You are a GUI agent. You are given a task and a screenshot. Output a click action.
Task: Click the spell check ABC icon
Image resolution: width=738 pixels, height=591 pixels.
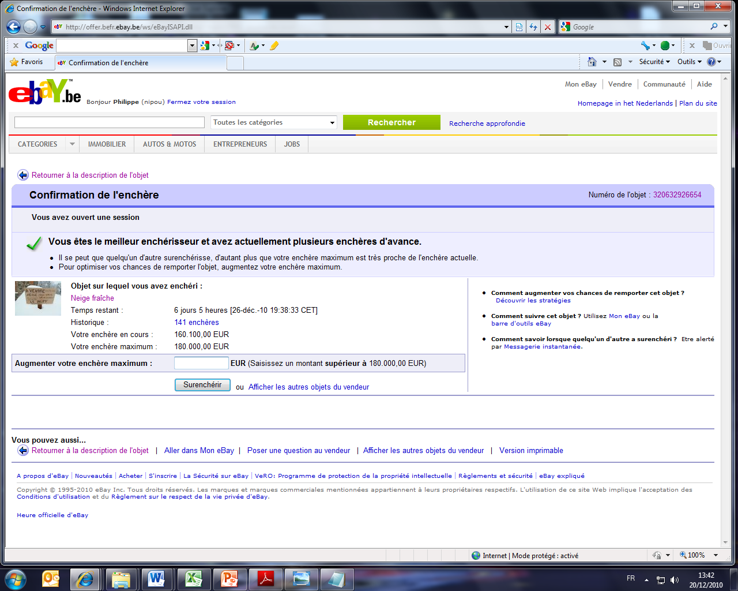point(254,46)
